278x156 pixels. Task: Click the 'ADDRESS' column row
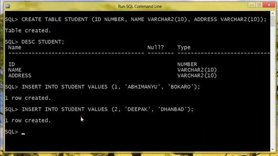pos(20,75)
